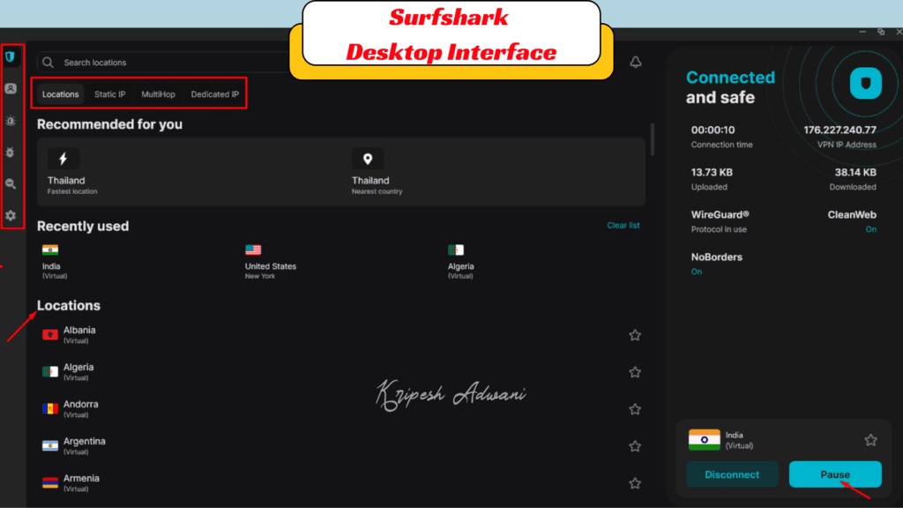Open Surfshark Alert from the sidebar
Image resolution: width=903 pixels, height=508 pixels.
[x=11, y=121]
